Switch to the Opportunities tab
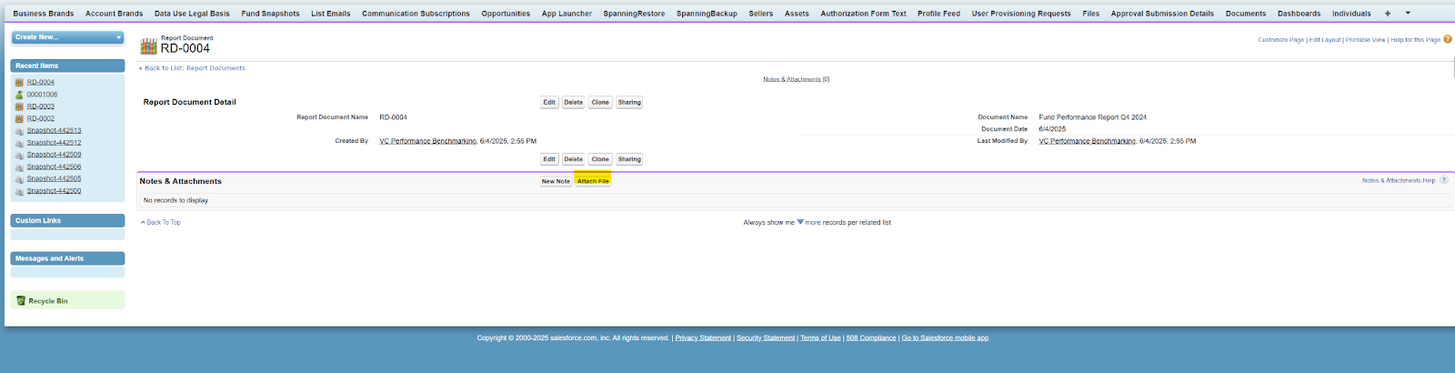 [506, 14]
